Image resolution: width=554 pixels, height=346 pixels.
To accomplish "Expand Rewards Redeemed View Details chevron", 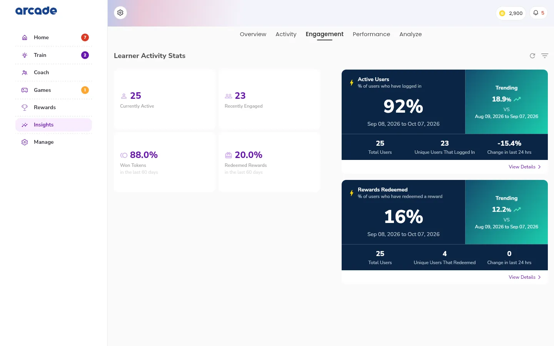I will pyautogui.click(x=539, y=277).
